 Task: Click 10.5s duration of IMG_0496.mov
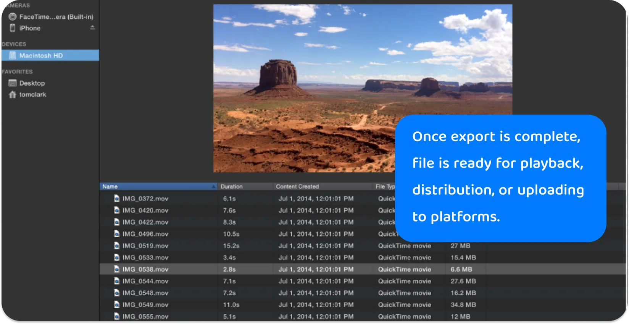[231, 234]
